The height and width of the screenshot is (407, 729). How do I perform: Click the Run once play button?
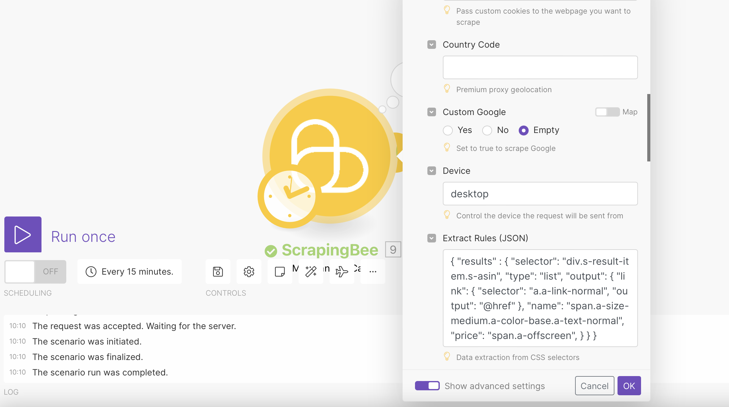click(x=23, y=234)
